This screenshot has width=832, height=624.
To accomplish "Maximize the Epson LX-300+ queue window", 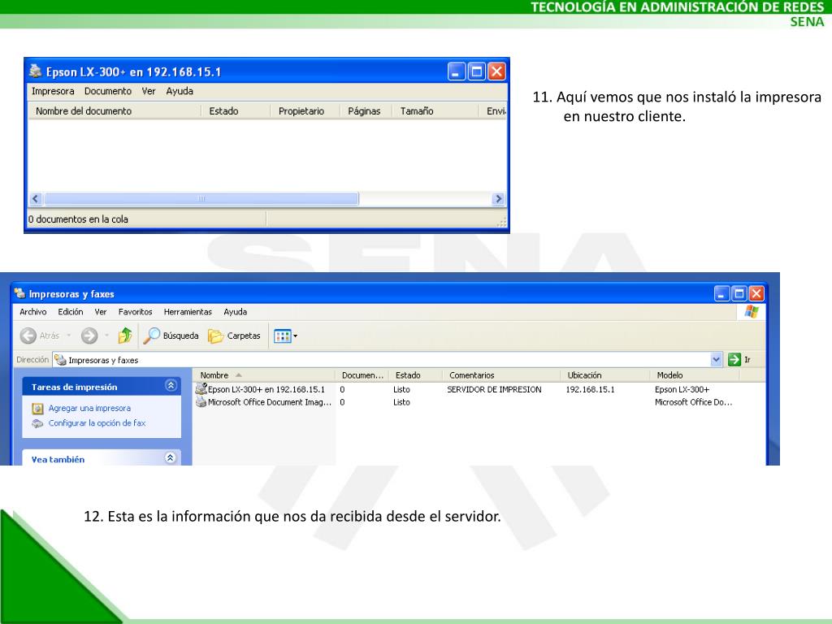I will click(x=476, y=71).
